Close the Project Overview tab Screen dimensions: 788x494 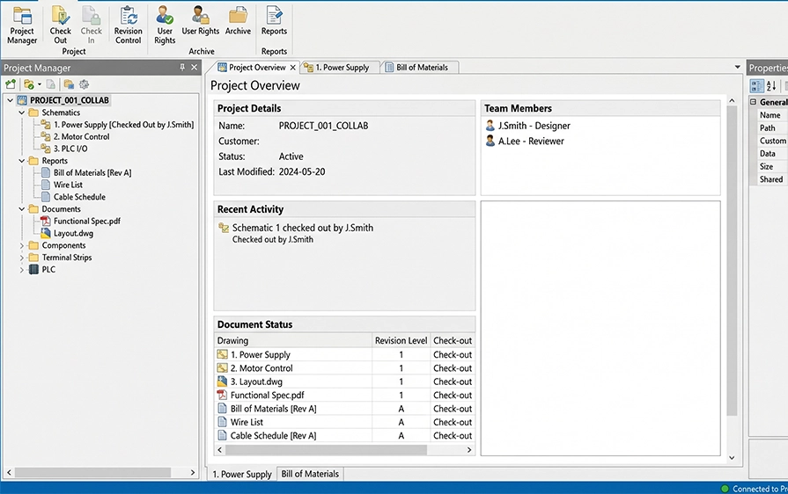click(293, 67)
